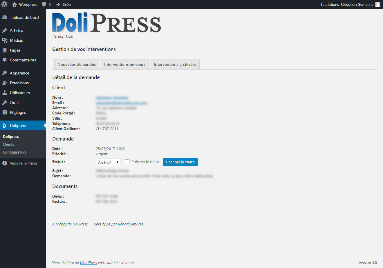Click the blurred Facture document reference
The image size is (383, 268).
106,202
